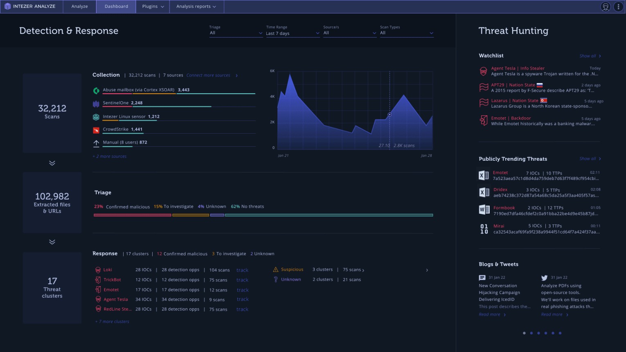The height and width of the screenshot is (352, 626).
Task: Click the TrickBot cluster icon
Action: [98, 280]
